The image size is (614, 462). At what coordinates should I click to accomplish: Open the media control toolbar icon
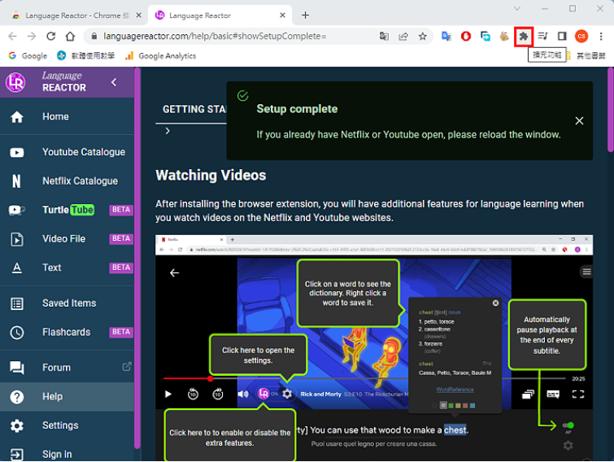tap(542, 37)
